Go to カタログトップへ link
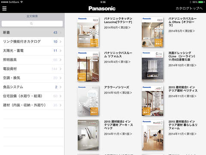 (189, 9)
